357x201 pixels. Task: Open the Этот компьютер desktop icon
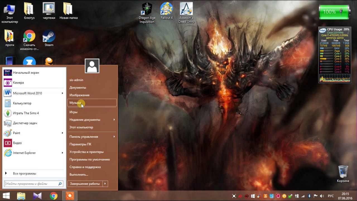tap(9, 13)
